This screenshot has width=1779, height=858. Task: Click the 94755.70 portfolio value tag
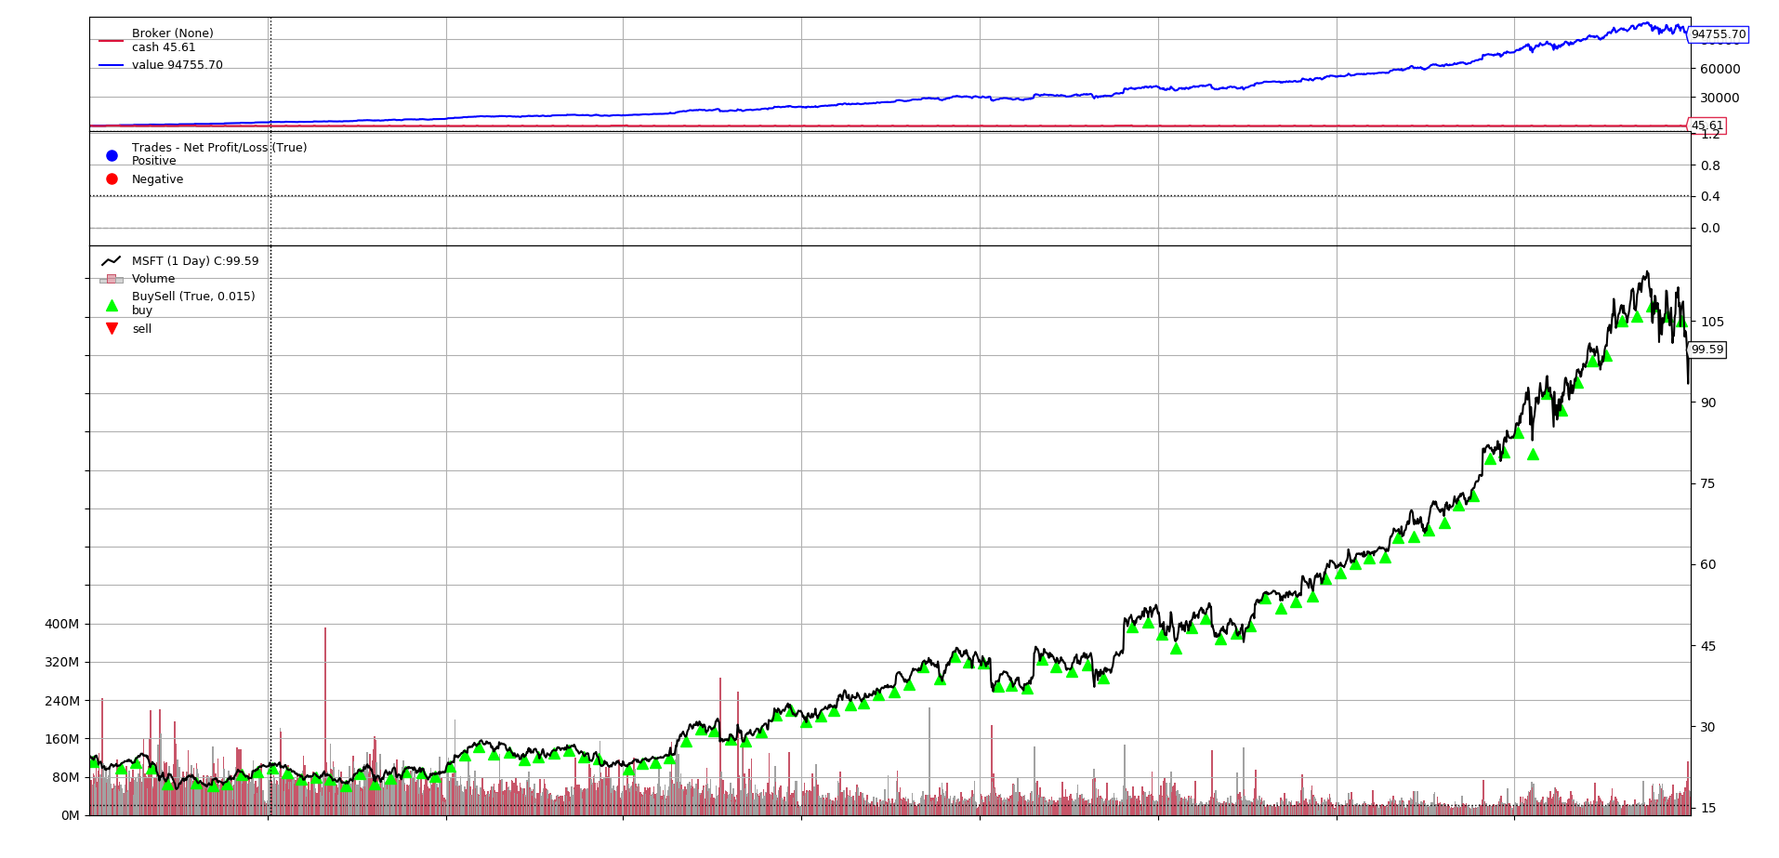pos(1718,34)
